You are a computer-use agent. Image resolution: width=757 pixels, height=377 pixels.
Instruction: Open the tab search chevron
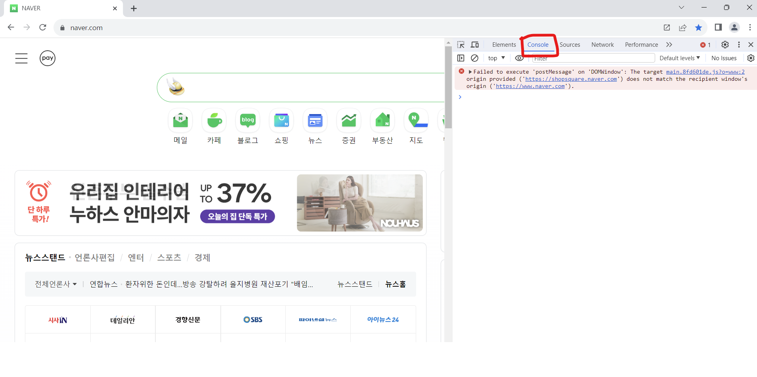click(x=681, y=8)
